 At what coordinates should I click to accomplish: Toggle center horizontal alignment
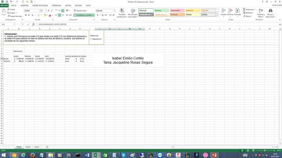click(x=60, y=15)
